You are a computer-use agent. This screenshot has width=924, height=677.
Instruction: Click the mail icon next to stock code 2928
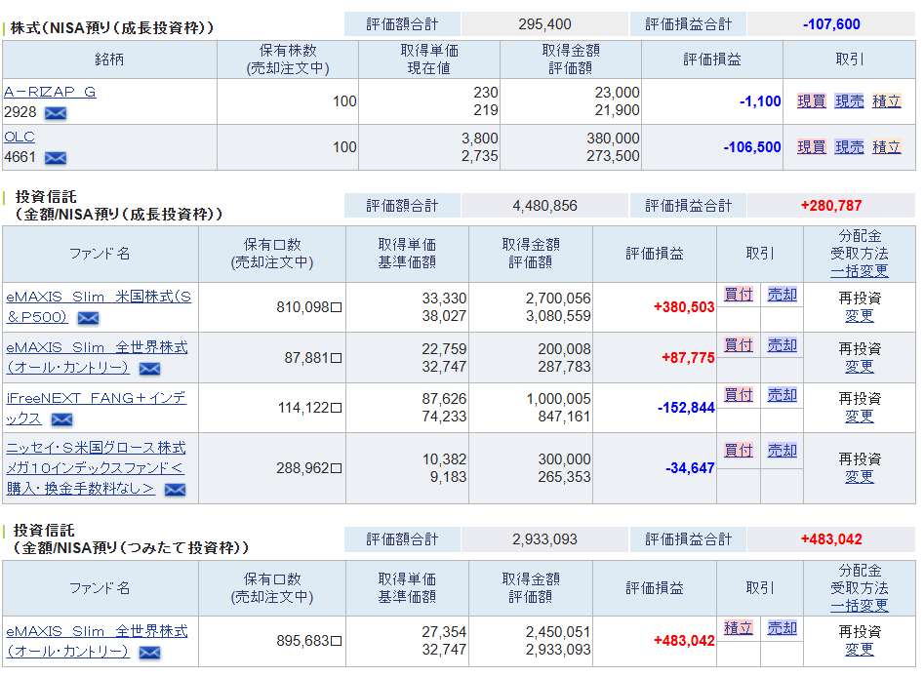coord(56,113)
